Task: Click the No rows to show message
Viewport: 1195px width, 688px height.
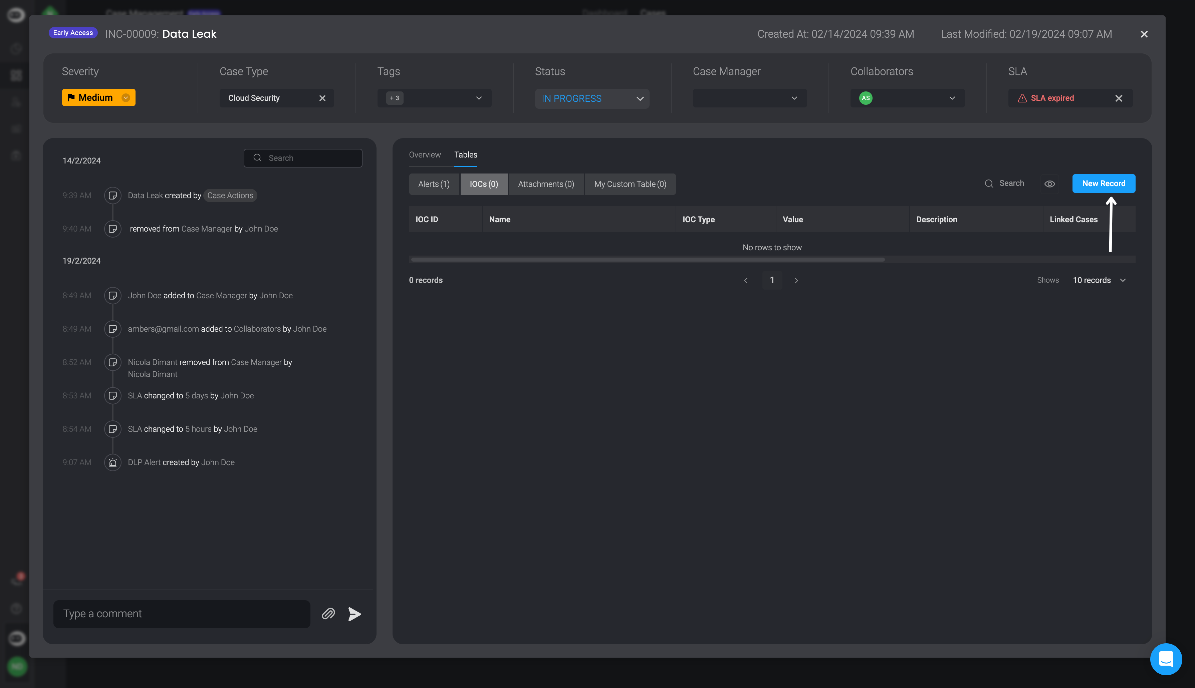Action: tap(772, 248)
